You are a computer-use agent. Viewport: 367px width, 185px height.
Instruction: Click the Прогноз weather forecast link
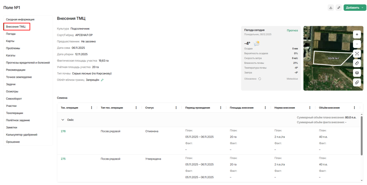pyautogui.click(x=292, y=30)
